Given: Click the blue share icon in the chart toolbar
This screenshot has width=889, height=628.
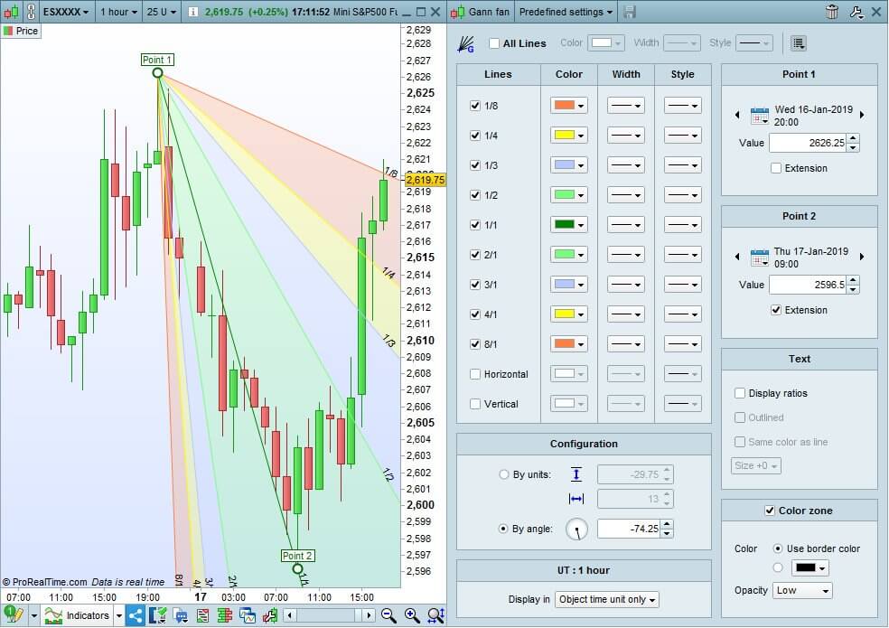Looking at the screenshot, I should click(135, 615).
